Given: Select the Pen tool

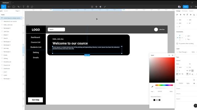Looking at the screenshot, I should tap(18, 7).
